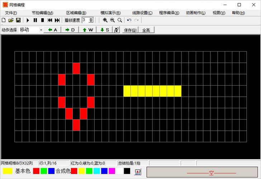Stop the playback

42,20
